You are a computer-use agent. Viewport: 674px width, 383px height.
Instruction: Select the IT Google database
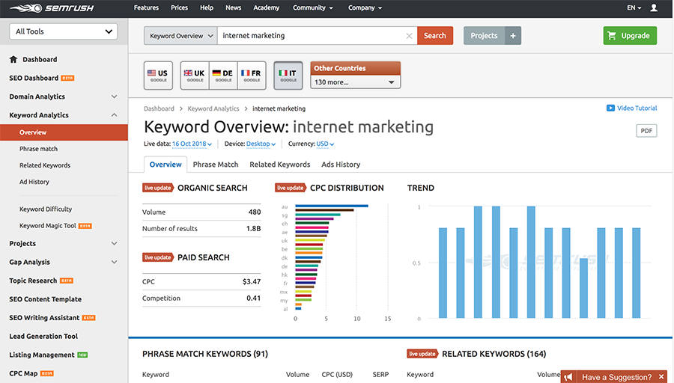(288, 76)
